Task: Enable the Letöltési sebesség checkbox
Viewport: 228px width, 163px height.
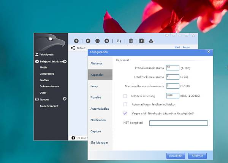Action: coord(125,96)
